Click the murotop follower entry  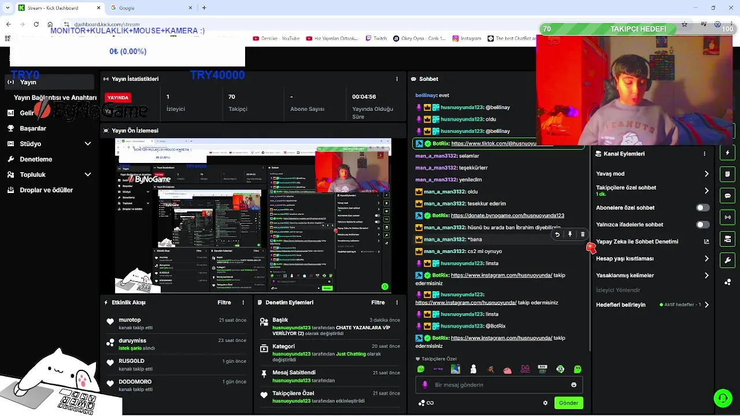(176, 324)
